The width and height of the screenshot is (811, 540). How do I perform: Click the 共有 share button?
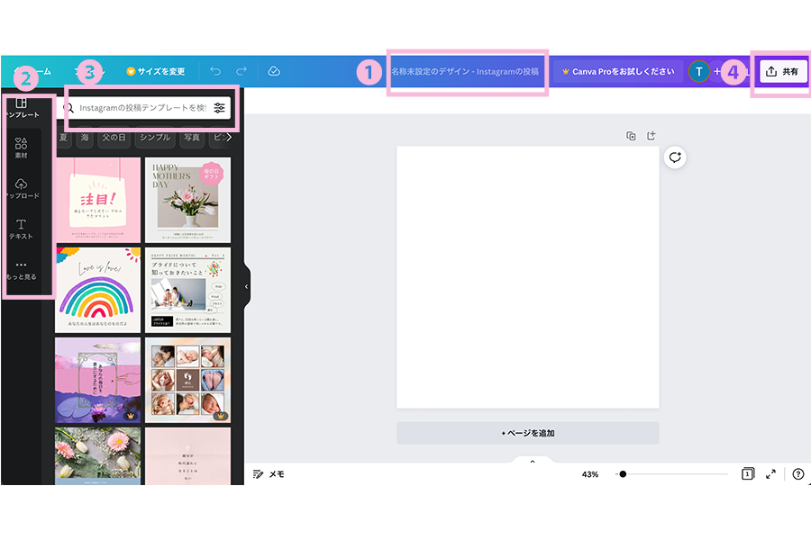click(782, 71)
